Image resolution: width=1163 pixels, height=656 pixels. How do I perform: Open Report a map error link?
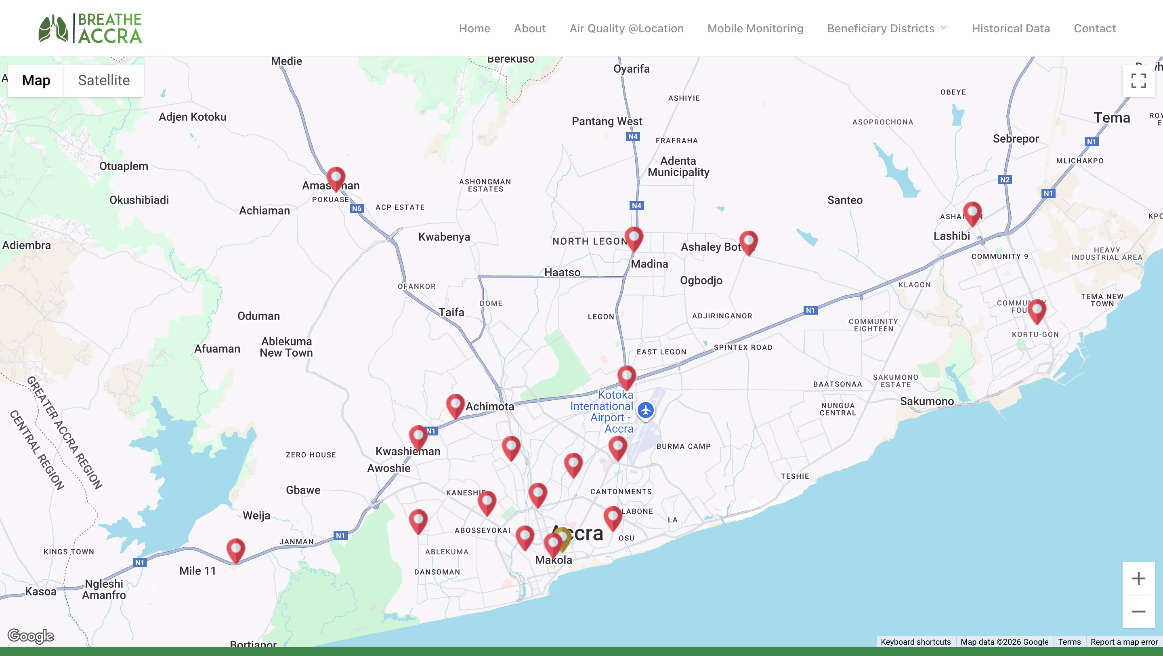tap(1124, 641)
